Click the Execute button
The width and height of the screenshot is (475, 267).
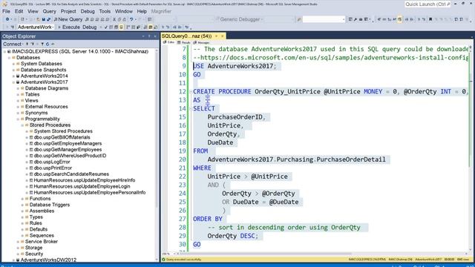(69, 27)
